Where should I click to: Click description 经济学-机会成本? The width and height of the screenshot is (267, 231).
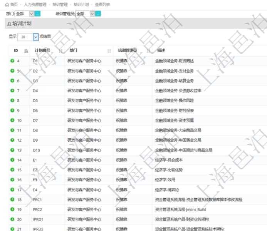tap(169, 160)
